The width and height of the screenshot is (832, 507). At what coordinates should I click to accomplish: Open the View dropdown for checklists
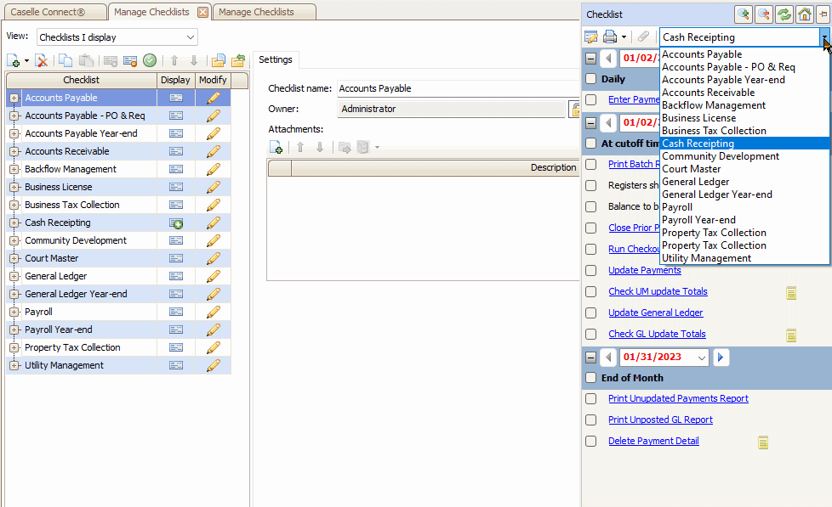pyautogui.click(x=117, y=37)
